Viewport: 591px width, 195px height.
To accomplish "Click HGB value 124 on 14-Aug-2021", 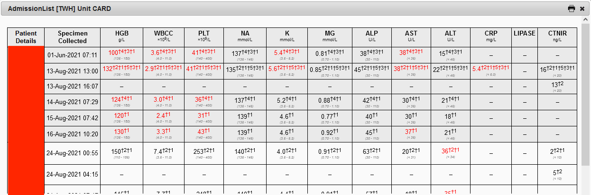I will [x=122, y=100].
